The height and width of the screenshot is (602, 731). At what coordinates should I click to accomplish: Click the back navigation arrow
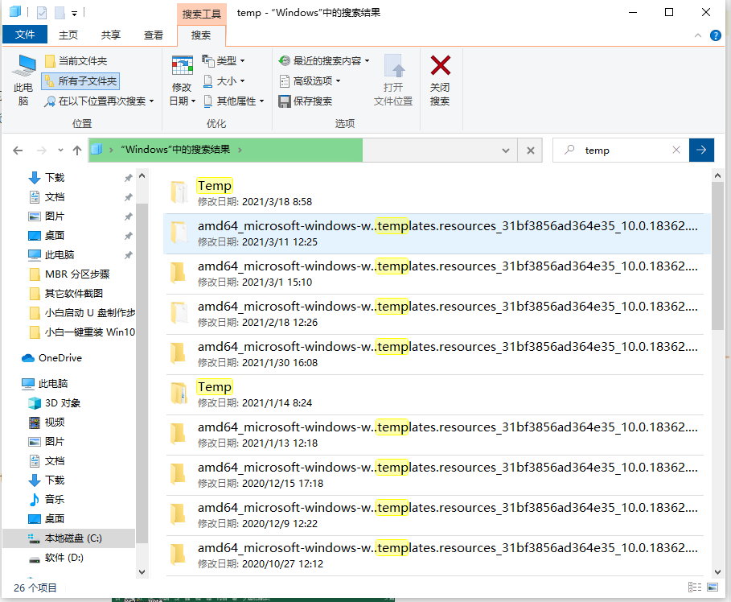[18, 150]
